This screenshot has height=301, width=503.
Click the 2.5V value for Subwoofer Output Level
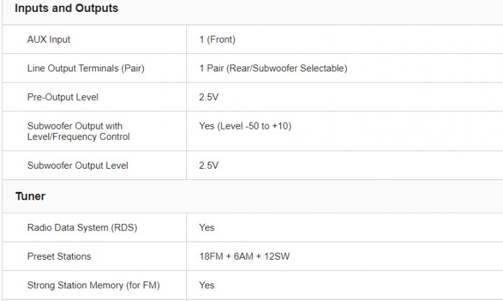pyautogui.click(x=209, y=166)
